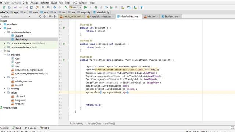Select Etudiant class in project tree
Viewport: 235px width, 132px height.
coord(19,36)
